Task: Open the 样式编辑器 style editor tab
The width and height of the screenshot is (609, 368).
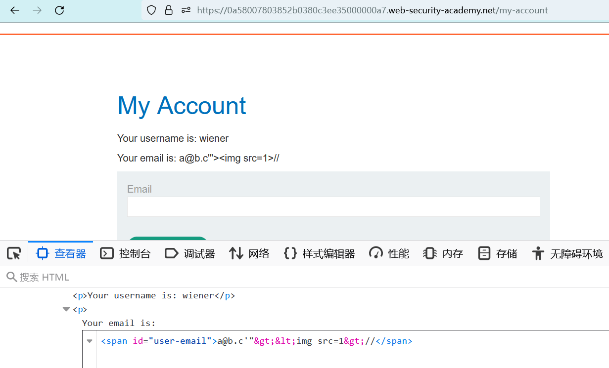Action: click(x=320, y=253)
